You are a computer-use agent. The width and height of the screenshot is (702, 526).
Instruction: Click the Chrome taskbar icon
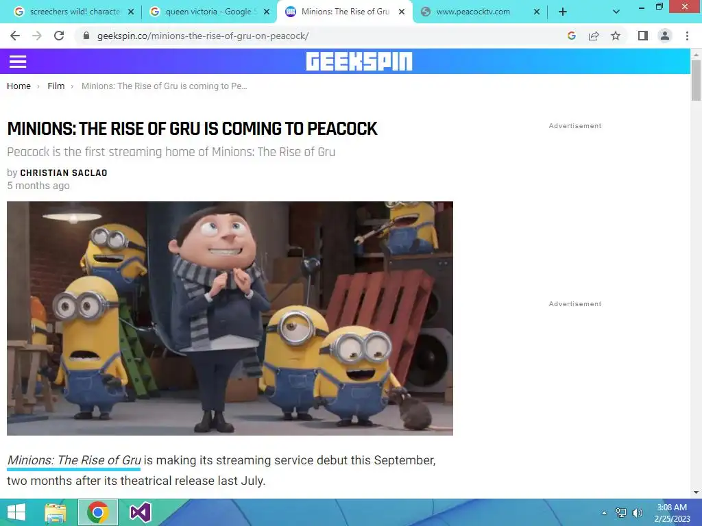pos(97,512)
